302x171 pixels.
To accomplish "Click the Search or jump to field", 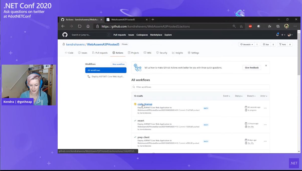I will [x=90, y=35].
